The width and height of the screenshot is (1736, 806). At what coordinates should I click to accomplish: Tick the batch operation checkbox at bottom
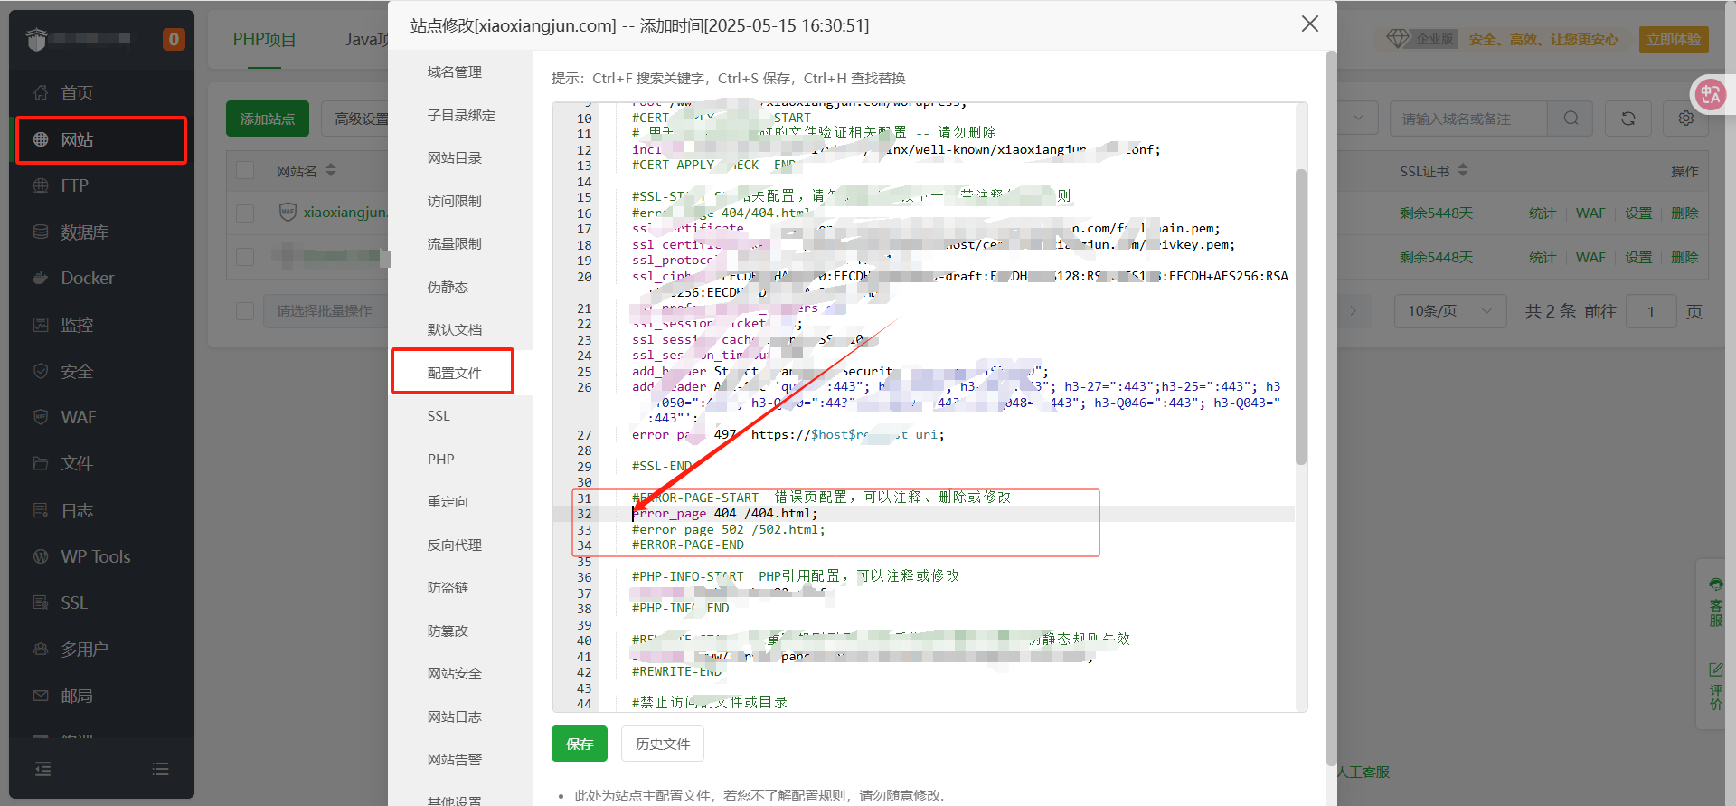coord(245,310)
